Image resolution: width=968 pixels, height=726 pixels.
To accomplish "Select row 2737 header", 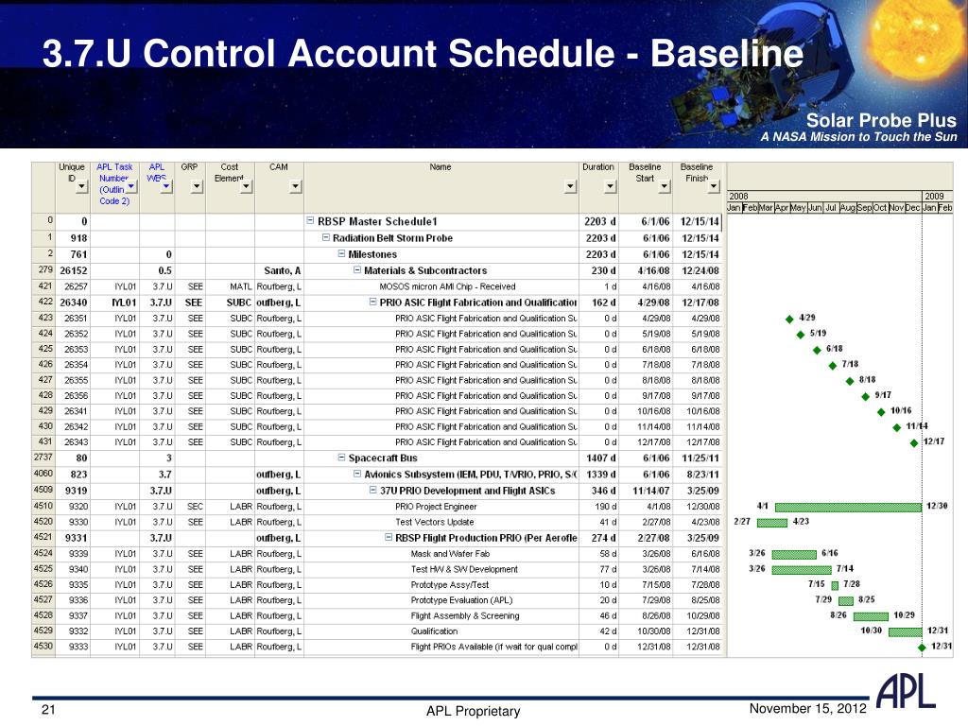I will pyautogui.click(x=43, y=458).
